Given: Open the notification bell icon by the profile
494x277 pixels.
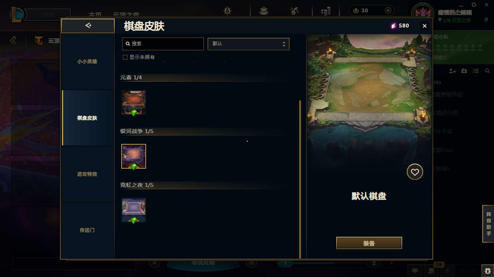Looking at the screenshot, I should click(486, 20).
